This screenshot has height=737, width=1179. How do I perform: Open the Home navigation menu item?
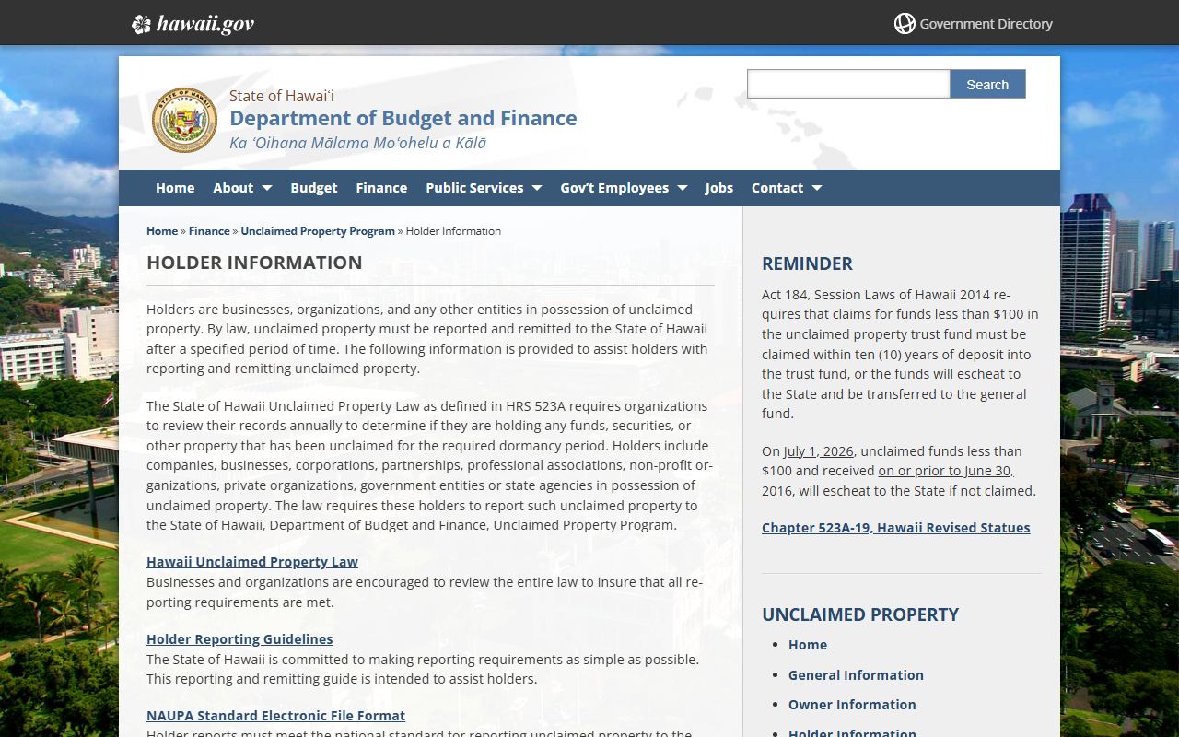coord(175,188)
